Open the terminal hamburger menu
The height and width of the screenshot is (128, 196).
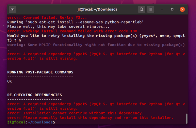151,9
